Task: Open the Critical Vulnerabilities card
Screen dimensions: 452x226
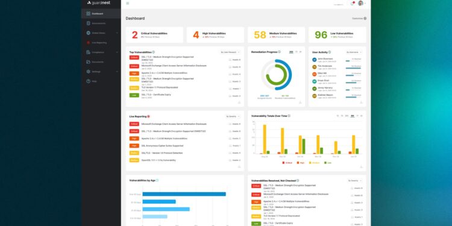Action: pos(154,35)
